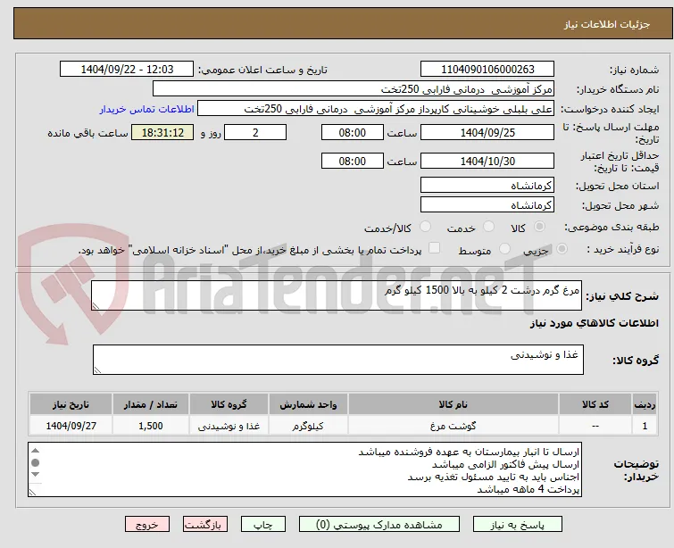Click the remaining days field showing 2
This screenshot has height=548, width=674.
[255, 132]
